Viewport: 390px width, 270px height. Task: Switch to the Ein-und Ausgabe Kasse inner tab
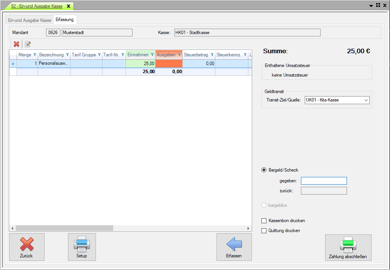pyautogui.click(x=30, y=20)
